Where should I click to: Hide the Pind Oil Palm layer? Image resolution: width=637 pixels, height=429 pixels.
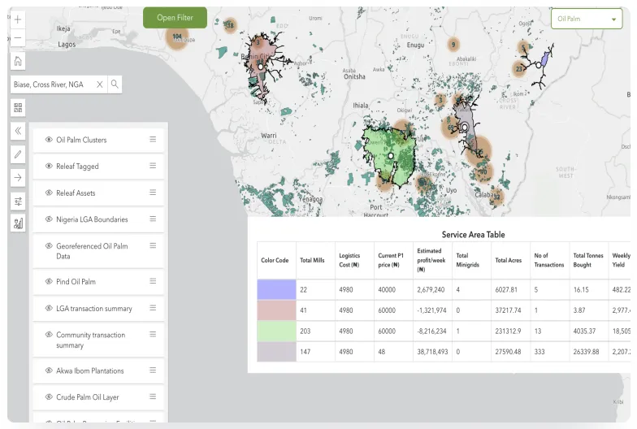[49, 281]
